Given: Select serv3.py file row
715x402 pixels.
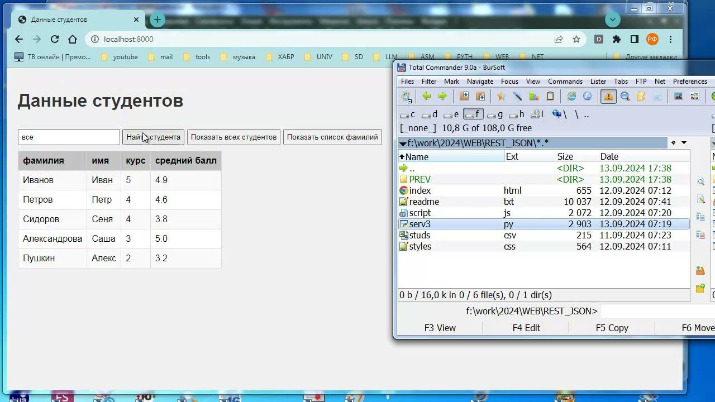Looking at the screenshot, I should click(544, 224).
